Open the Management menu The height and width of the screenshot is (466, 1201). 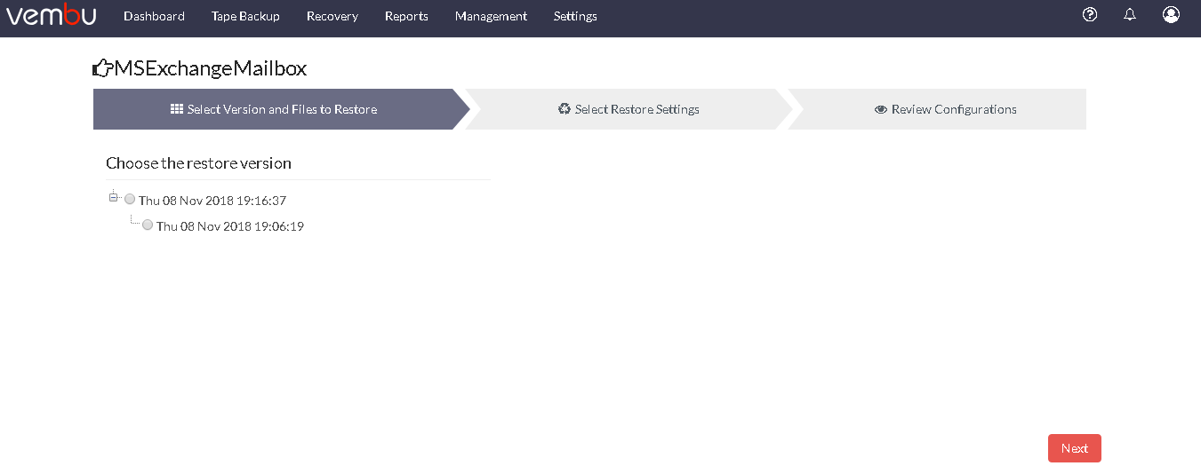tap(491, 16)
